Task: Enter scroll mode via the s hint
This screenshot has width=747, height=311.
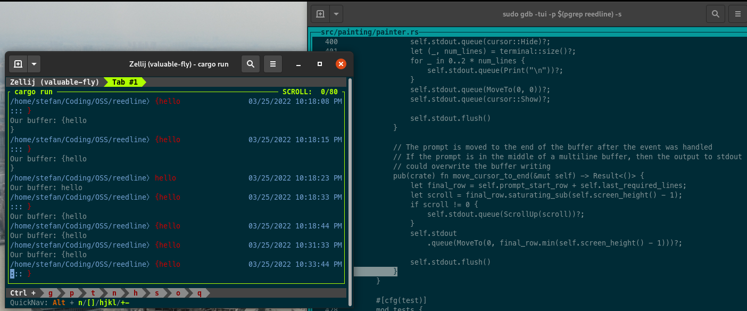Action: pos(156,292)
